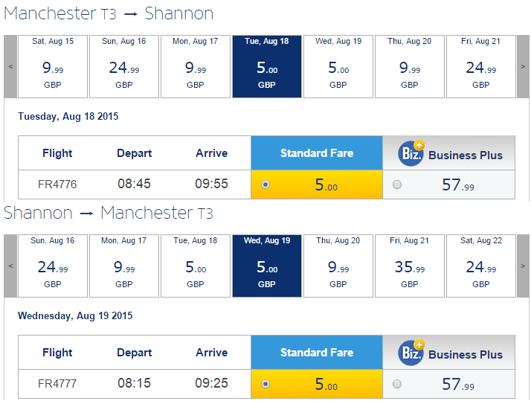531x401 pixels.
Task: Select Business Plus 57.99 for flight FR4776
Action: click(x=397, y=185)
